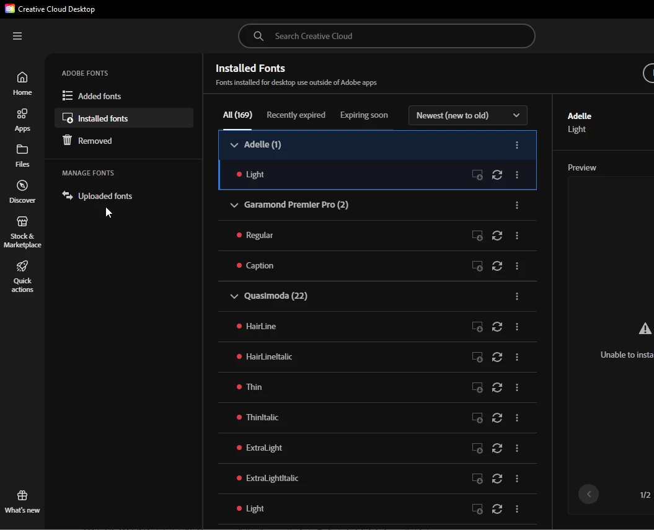Switch to Recently expired tab
This screenshot has width=654, height=530.
coord(296,115)
